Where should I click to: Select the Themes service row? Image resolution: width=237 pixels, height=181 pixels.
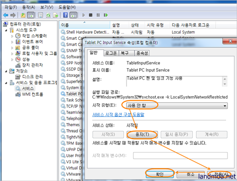click(x=70, y=125)
